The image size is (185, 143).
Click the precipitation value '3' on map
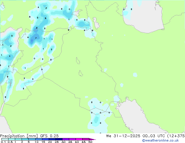coord(46,18)
